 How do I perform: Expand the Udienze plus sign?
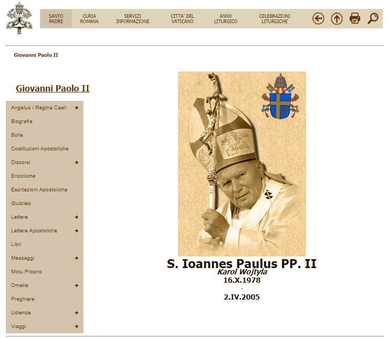[77, 313]
